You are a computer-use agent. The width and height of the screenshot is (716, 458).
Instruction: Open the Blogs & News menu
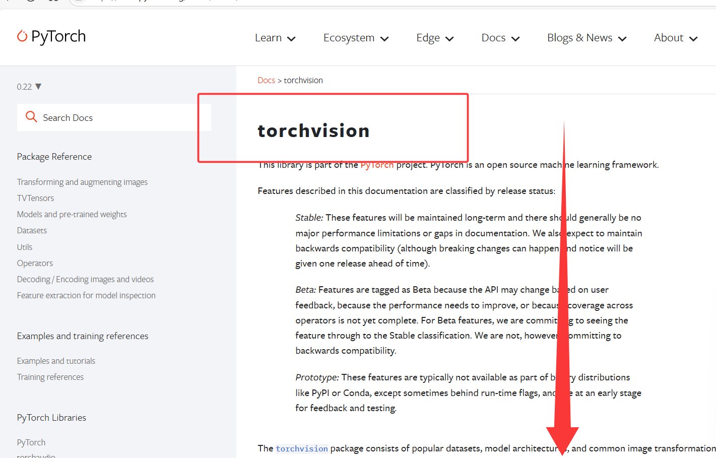(x=587, y=38)
